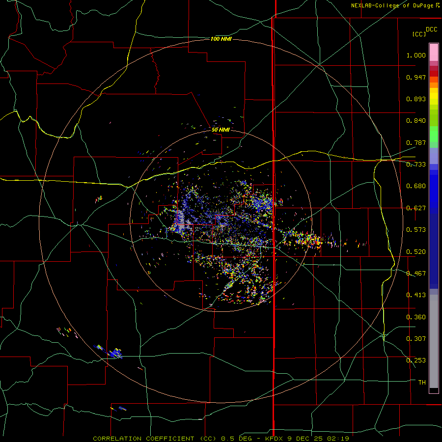Click the gray low-CC echo patch west of radar center

(x=182, y=222)
